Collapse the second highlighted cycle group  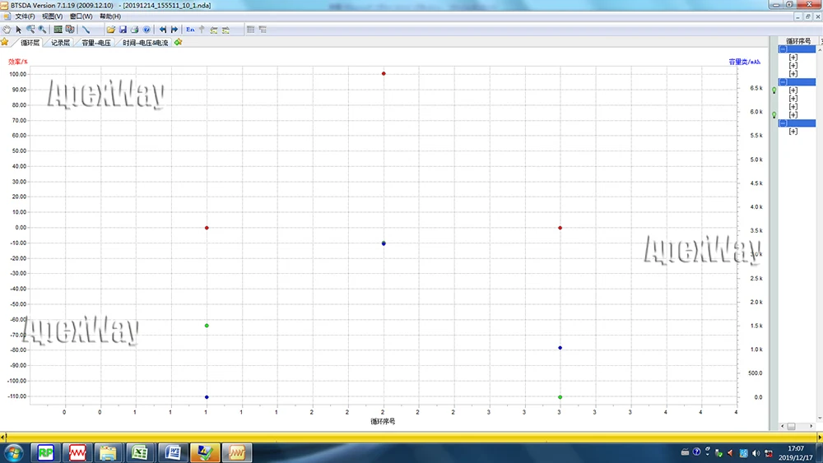click(783, 82)
